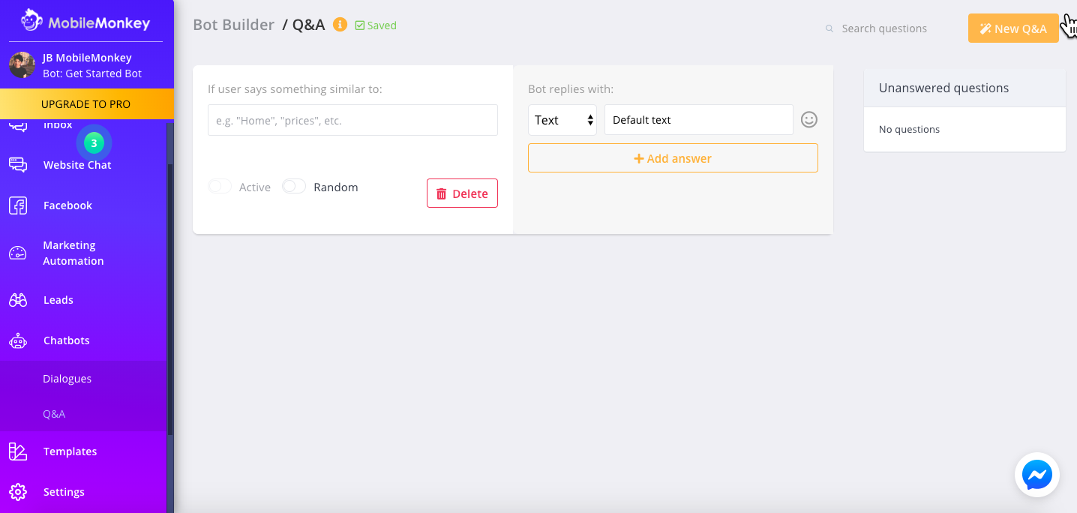Delete the current Q&A entry
This screenshot has width=1077, height=513.
(462, 193)
